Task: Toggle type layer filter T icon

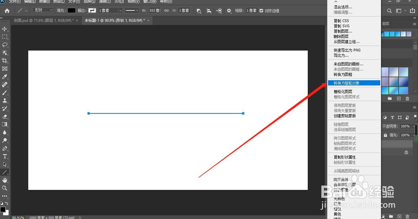Action: point(393,117)
